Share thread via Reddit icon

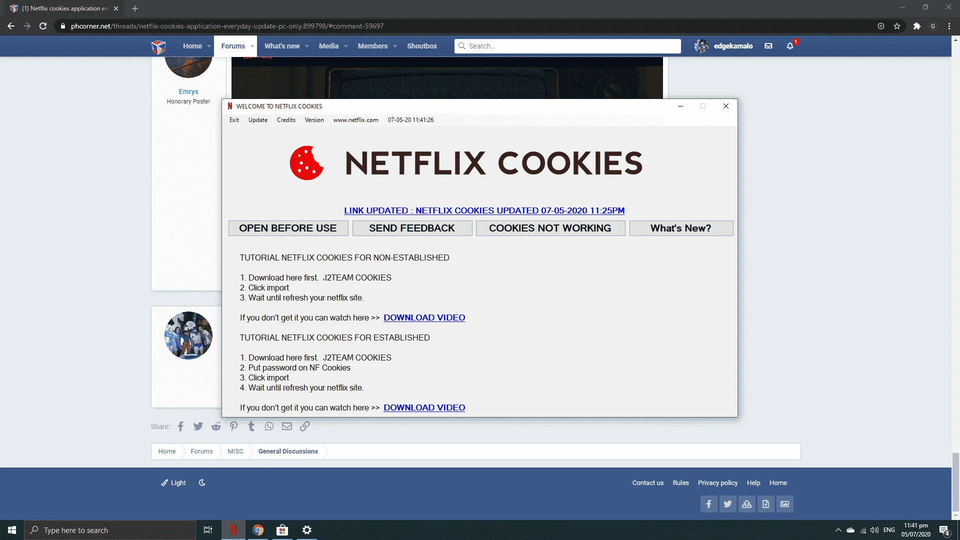(x=216, y=426)
